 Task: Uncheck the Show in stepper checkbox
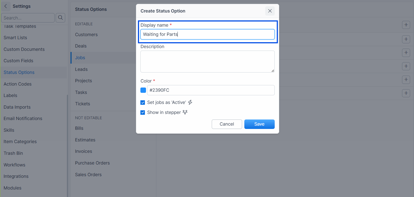(143, 113)
